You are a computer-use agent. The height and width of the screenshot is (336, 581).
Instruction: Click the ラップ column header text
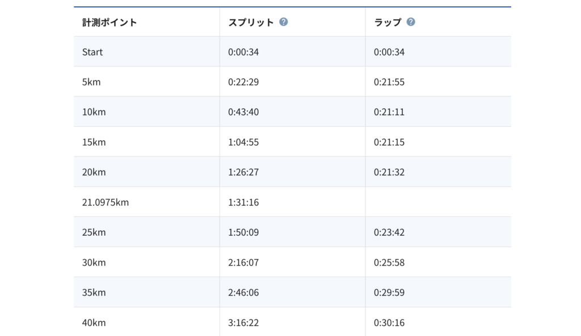point(388,23)
